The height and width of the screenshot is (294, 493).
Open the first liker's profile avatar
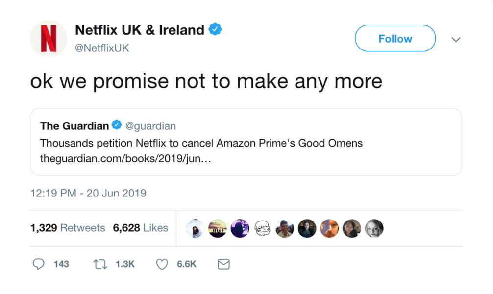[195, 228]
